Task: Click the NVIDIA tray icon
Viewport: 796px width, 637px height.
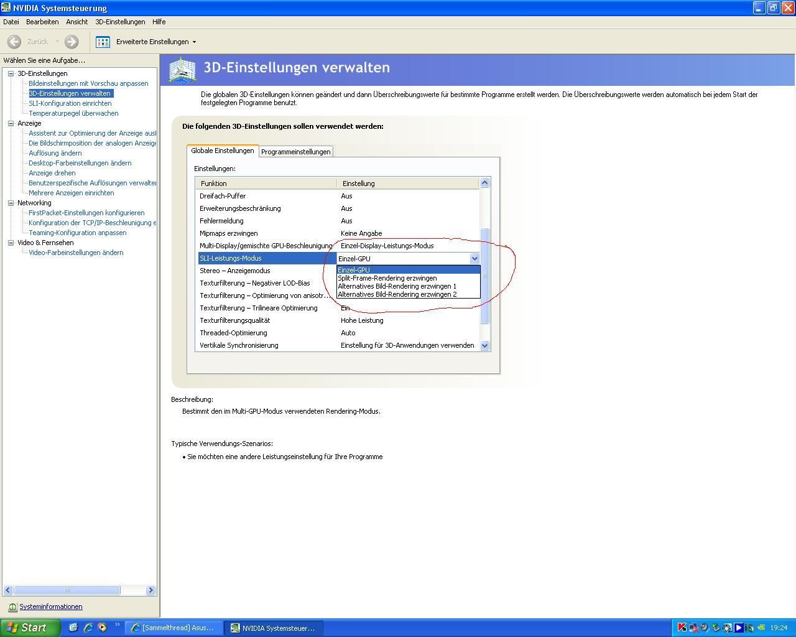Action: pyautogui.click(x=761, y=628)
